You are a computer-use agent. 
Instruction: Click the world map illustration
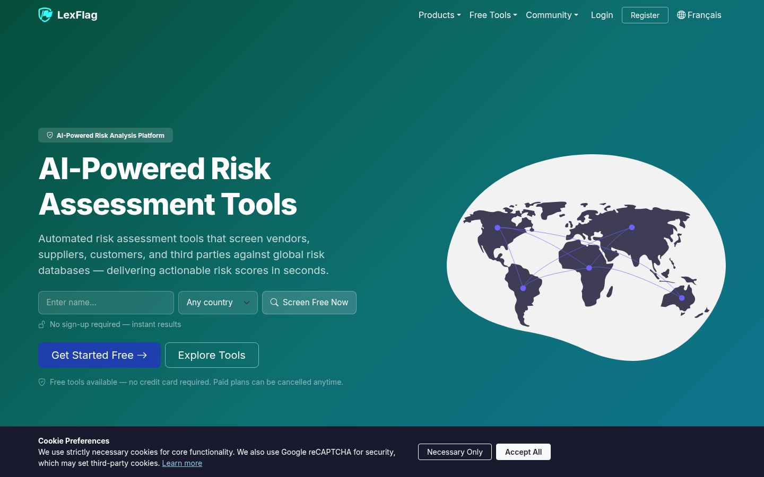click(x=586, y=258)
